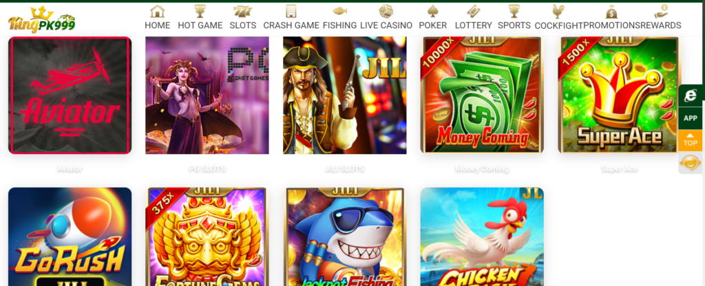Open the Slots 777 icon

click(243, 11)
